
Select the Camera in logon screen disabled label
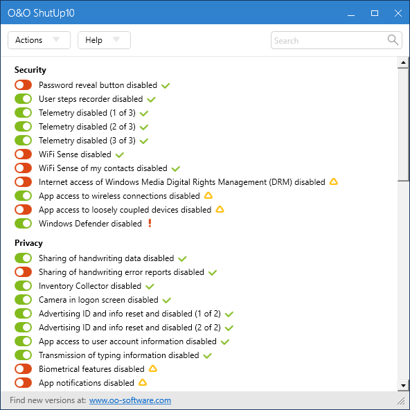click(98, 300)
